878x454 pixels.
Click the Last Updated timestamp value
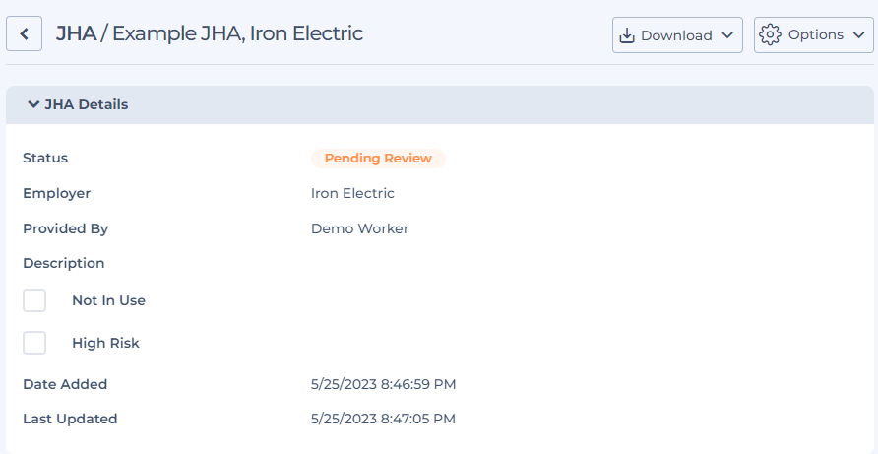click(x=384, y=419)
